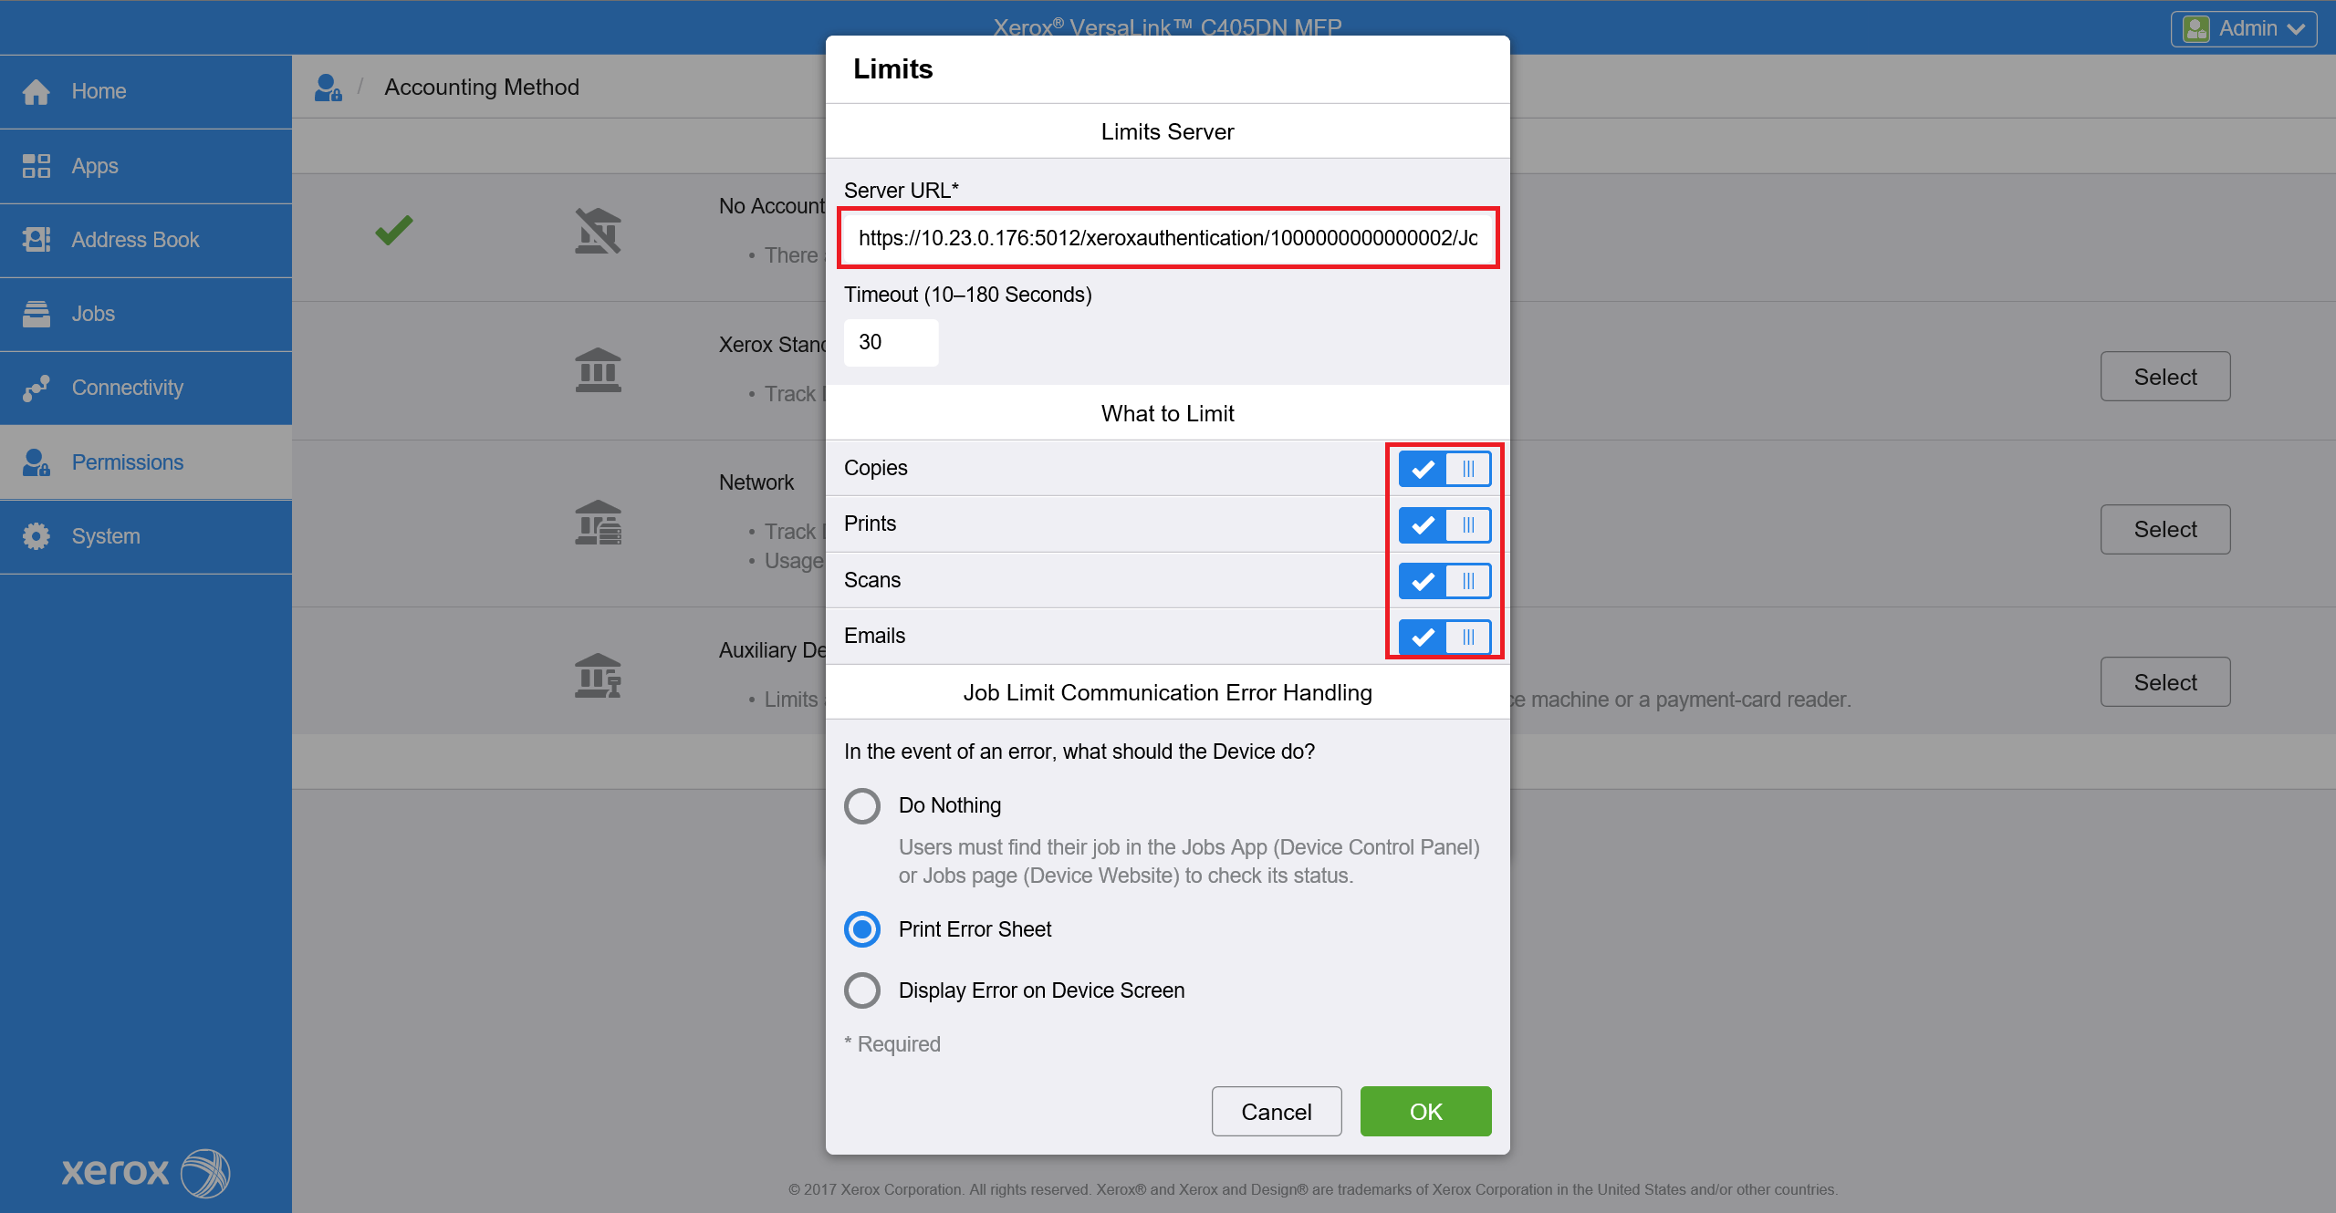This screenshot has height=1213, width=2336.
Task: Click the Address Book icon
Action: click(36, 240)
